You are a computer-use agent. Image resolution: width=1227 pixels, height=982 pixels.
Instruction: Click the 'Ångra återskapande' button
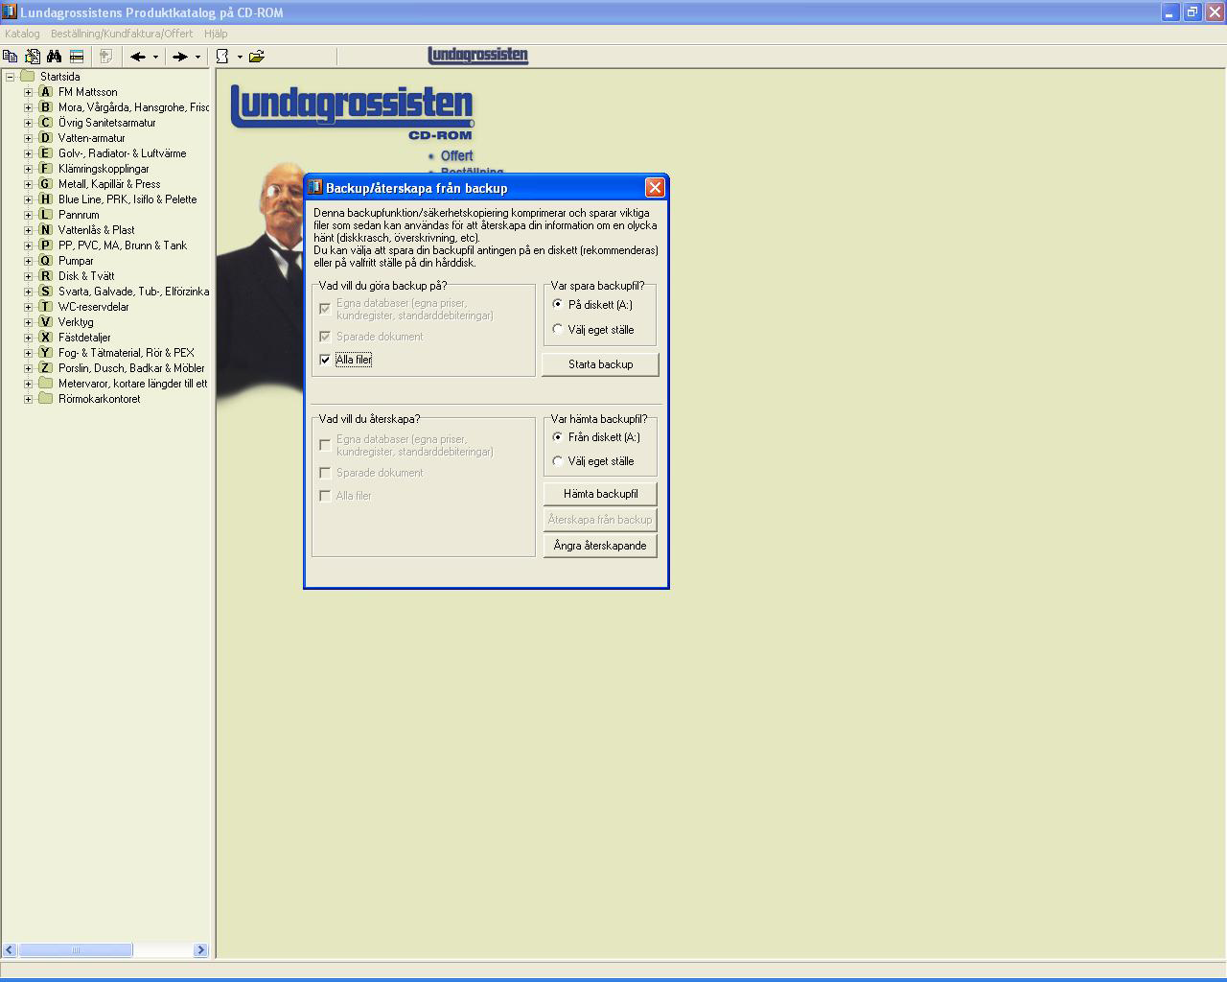(600, 546)
